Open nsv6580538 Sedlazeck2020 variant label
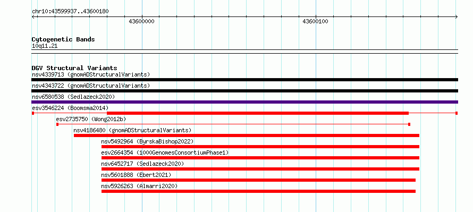 point(73,97)
